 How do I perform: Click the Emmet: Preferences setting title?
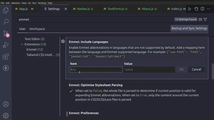pos(84,113)
